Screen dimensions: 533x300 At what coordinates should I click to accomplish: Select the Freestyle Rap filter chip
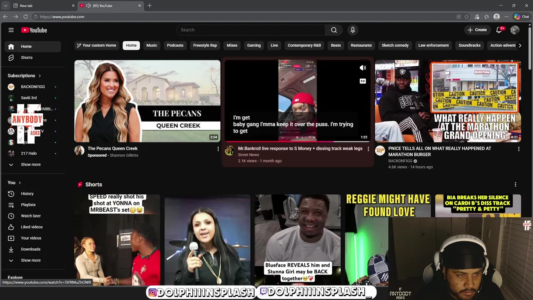click(x=205, y=45)
